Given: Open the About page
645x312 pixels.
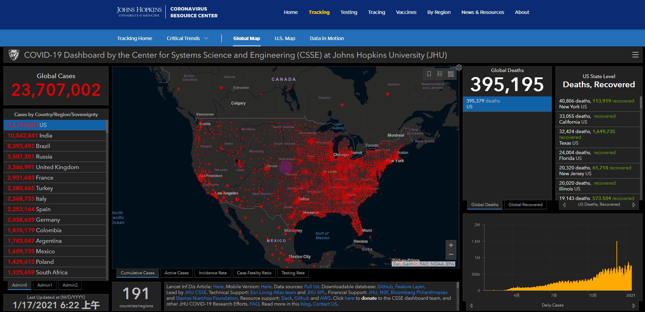Looking at the screenshot, I should [522, 12].
